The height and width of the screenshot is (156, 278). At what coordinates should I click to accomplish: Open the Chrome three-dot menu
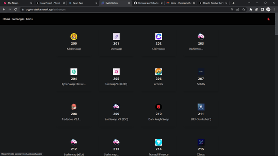pos(274,10)
